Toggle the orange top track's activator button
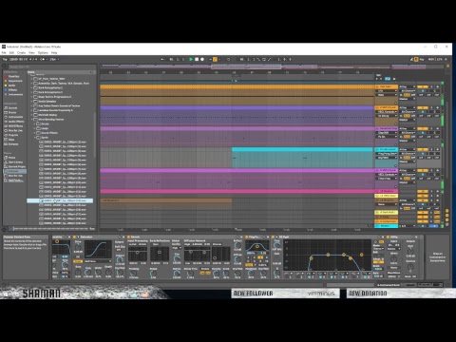The image size is (456, 342). pyautogui.click(x=423, y=86)
